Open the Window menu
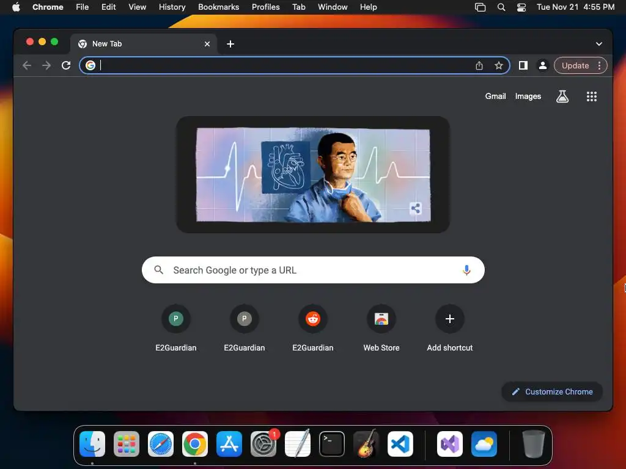Screen dimensions: 626x469 333,7
